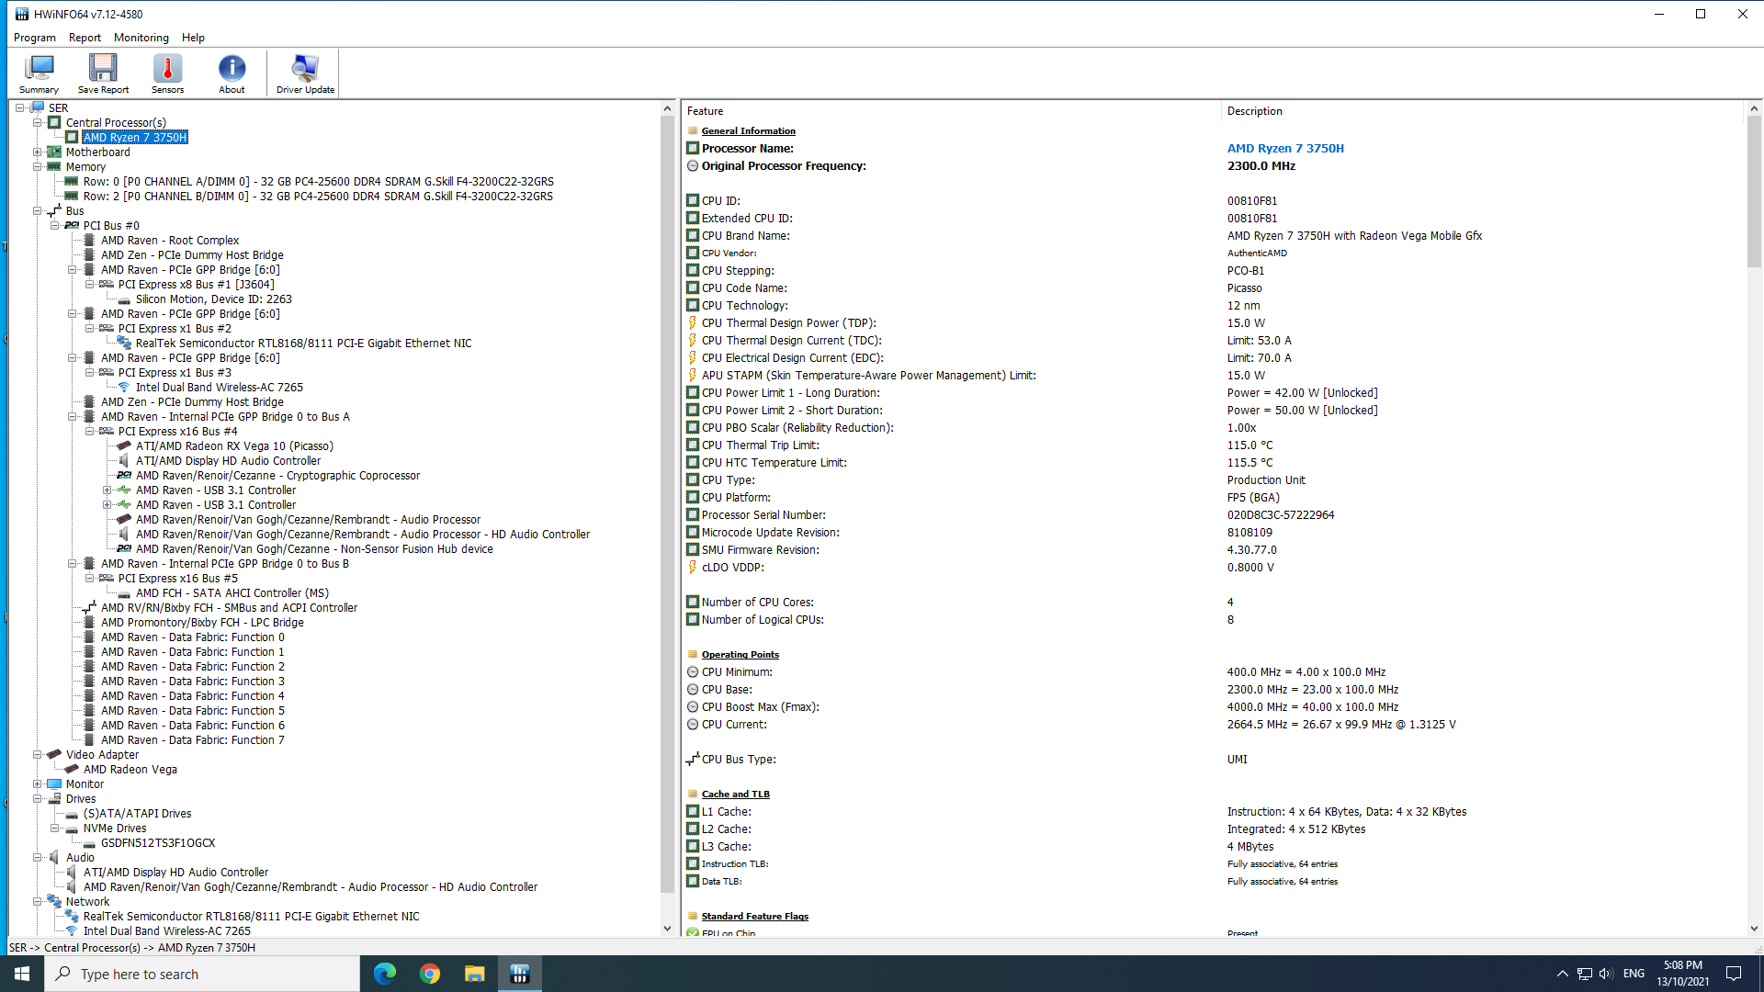Click the Windows Start button

[22, 974]
